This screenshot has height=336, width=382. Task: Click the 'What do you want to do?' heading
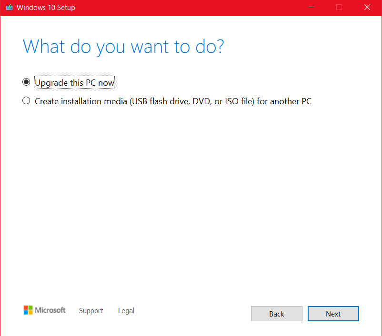pos(123,47)
